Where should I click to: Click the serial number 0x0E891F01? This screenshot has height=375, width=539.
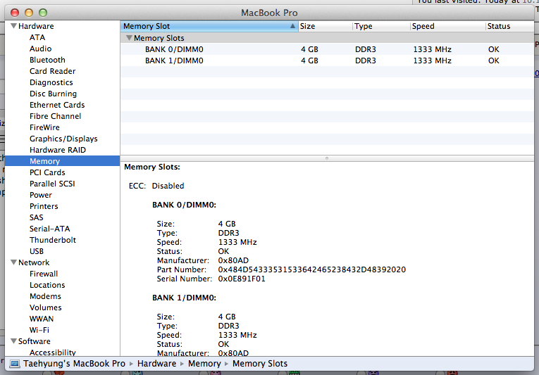242,279
